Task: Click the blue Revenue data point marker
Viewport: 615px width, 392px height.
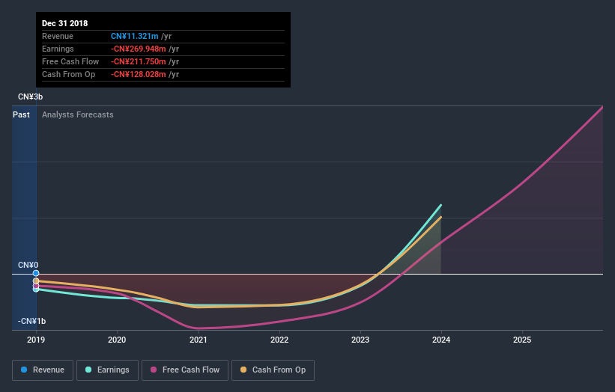Action: point(36,273)
